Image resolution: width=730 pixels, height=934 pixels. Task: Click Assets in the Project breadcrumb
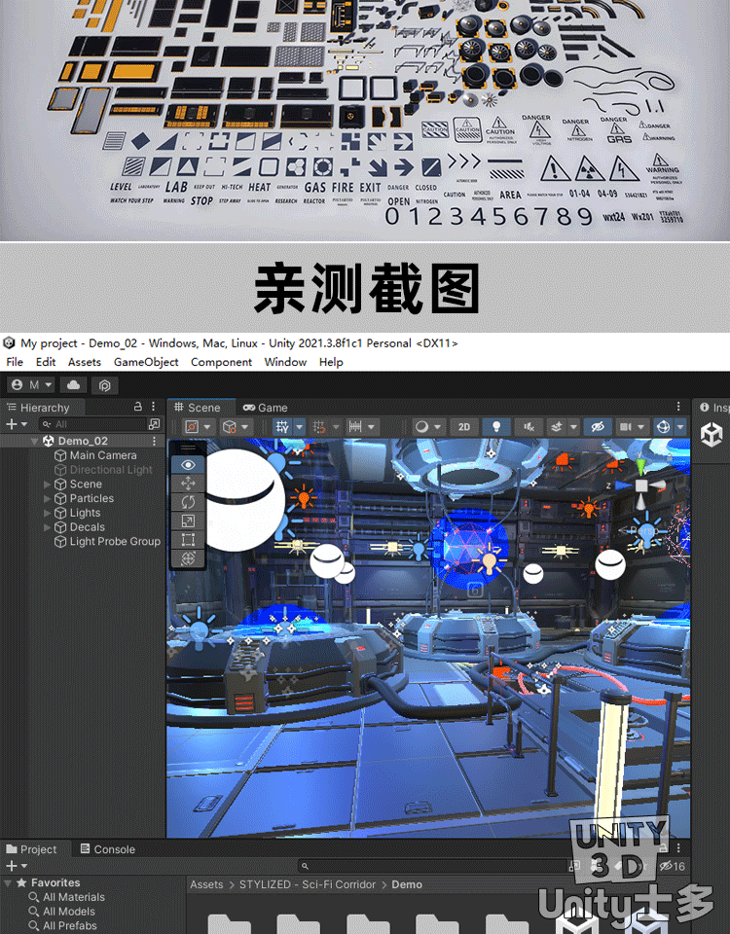[x=206, y=884]
